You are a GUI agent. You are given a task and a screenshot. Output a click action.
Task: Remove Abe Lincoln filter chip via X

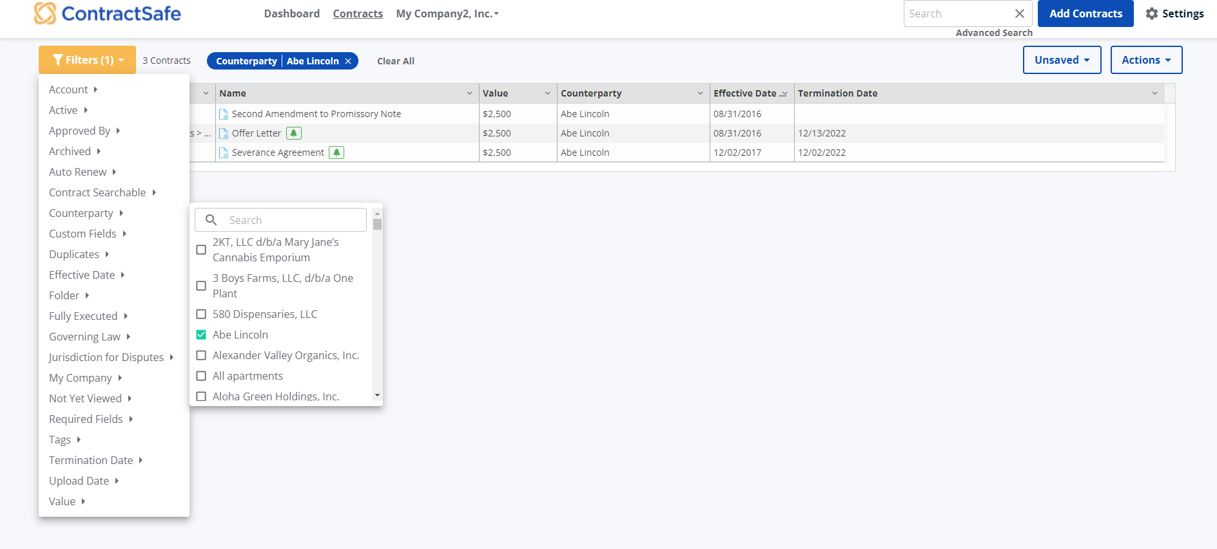click(x=348, y=61)
